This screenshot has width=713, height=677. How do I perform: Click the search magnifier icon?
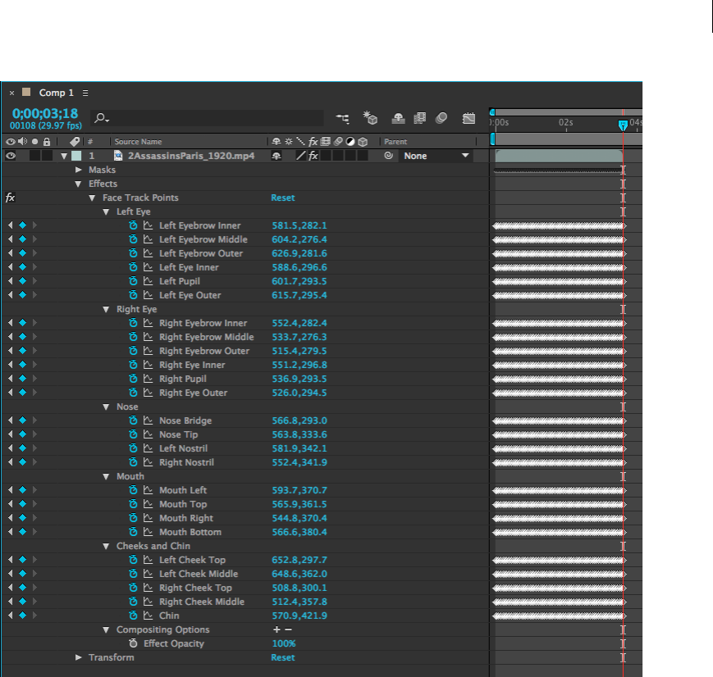(101, 118)
